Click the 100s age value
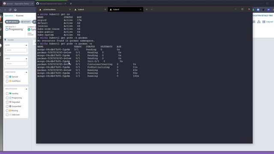Viewport: 274px width, 154px height. coord(136,76)
